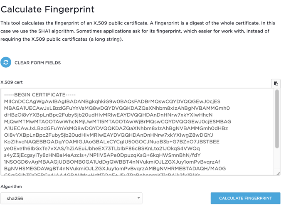This screenshot has width=286, height=209.
Task: Grab the textarea resize handle corner
Action: point(278,173)
